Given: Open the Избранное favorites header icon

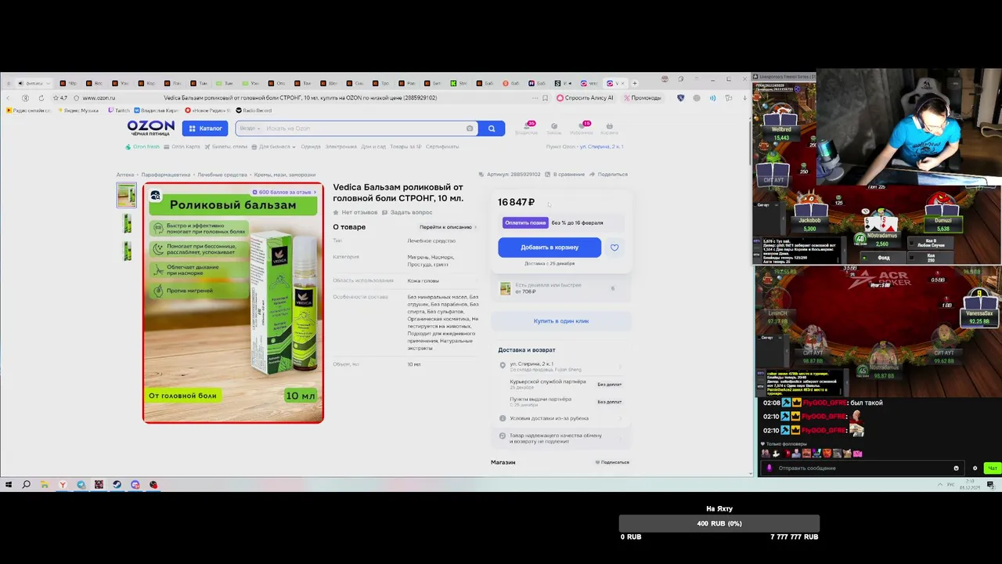Looking at the screenshot, I should [x=582, y=128].
